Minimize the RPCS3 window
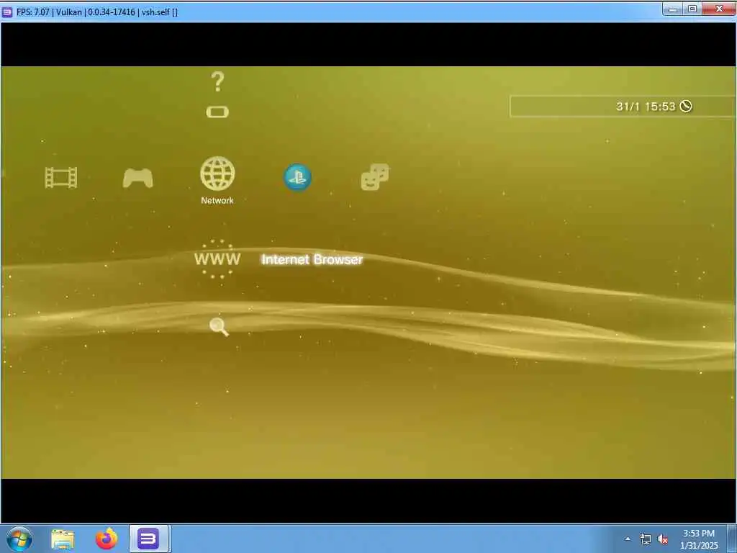 (x=673, y=9)
